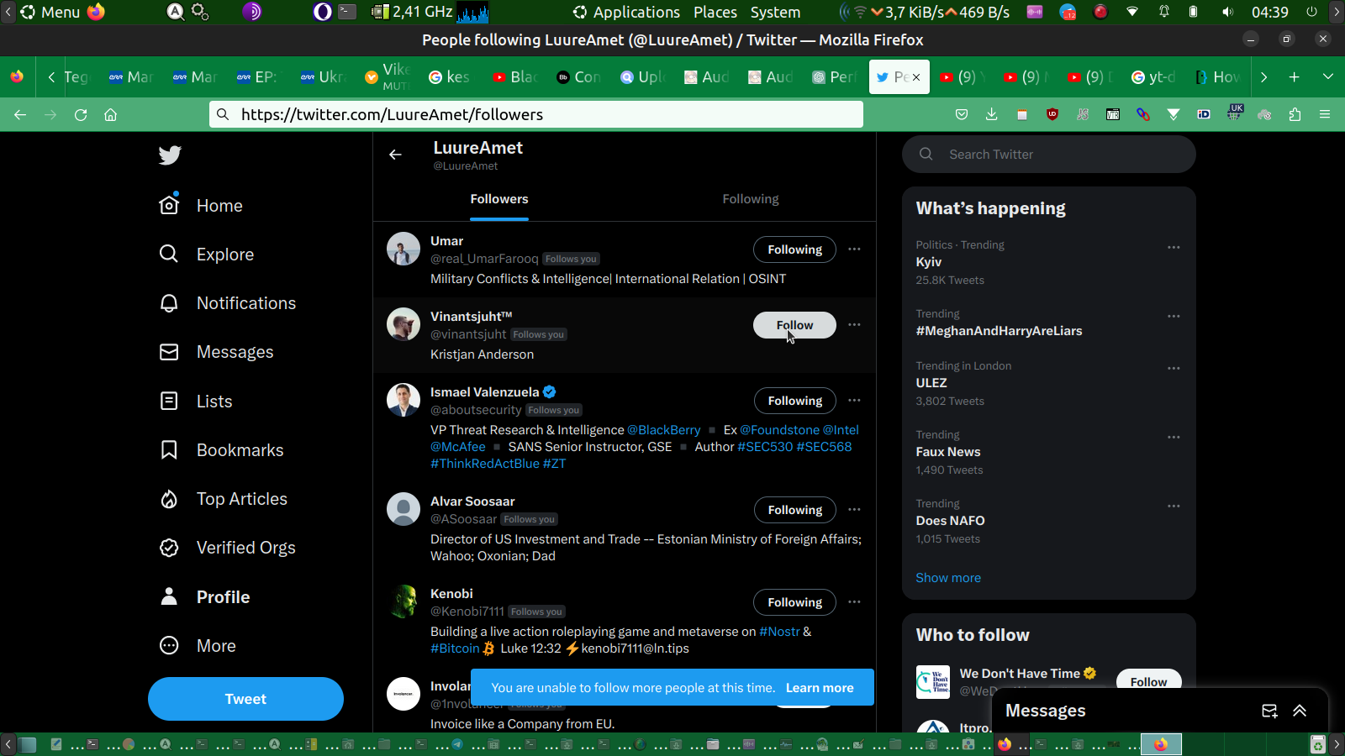Open Explore in the sidebar
Screen dimensions: 1345x756
[x=207, y=255]
